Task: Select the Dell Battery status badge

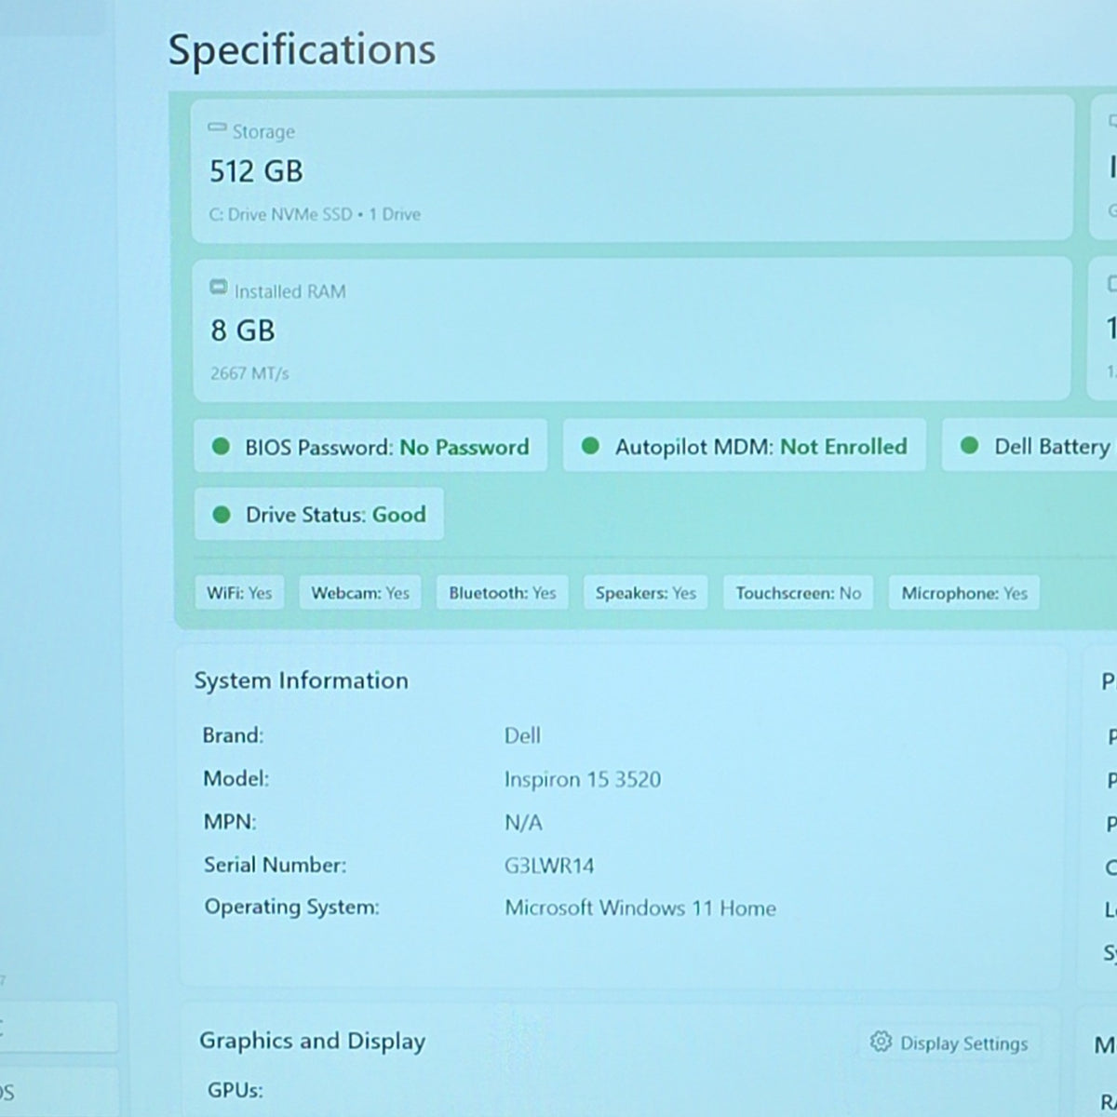Action: pos(1030,446)
